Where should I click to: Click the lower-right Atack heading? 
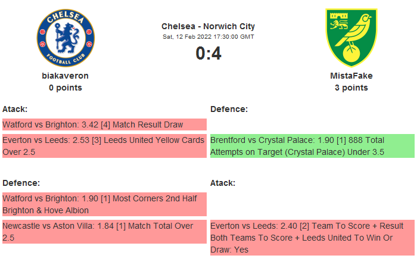[223, 183]
